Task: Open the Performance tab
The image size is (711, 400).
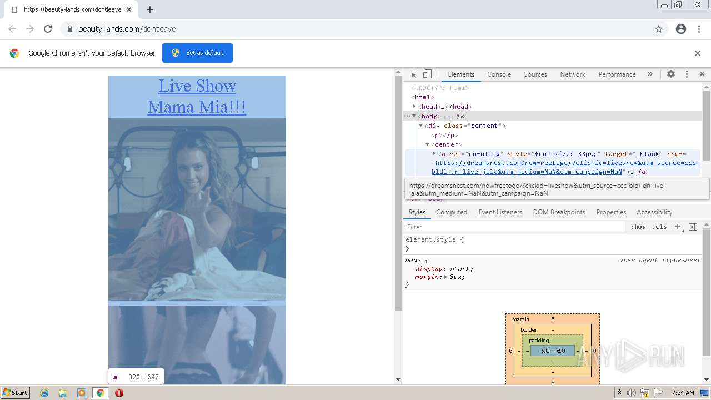Action: pyautogui.click(x=617, y=74)
